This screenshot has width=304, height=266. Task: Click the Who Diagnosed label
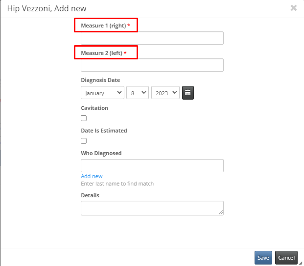pos(101,153)
